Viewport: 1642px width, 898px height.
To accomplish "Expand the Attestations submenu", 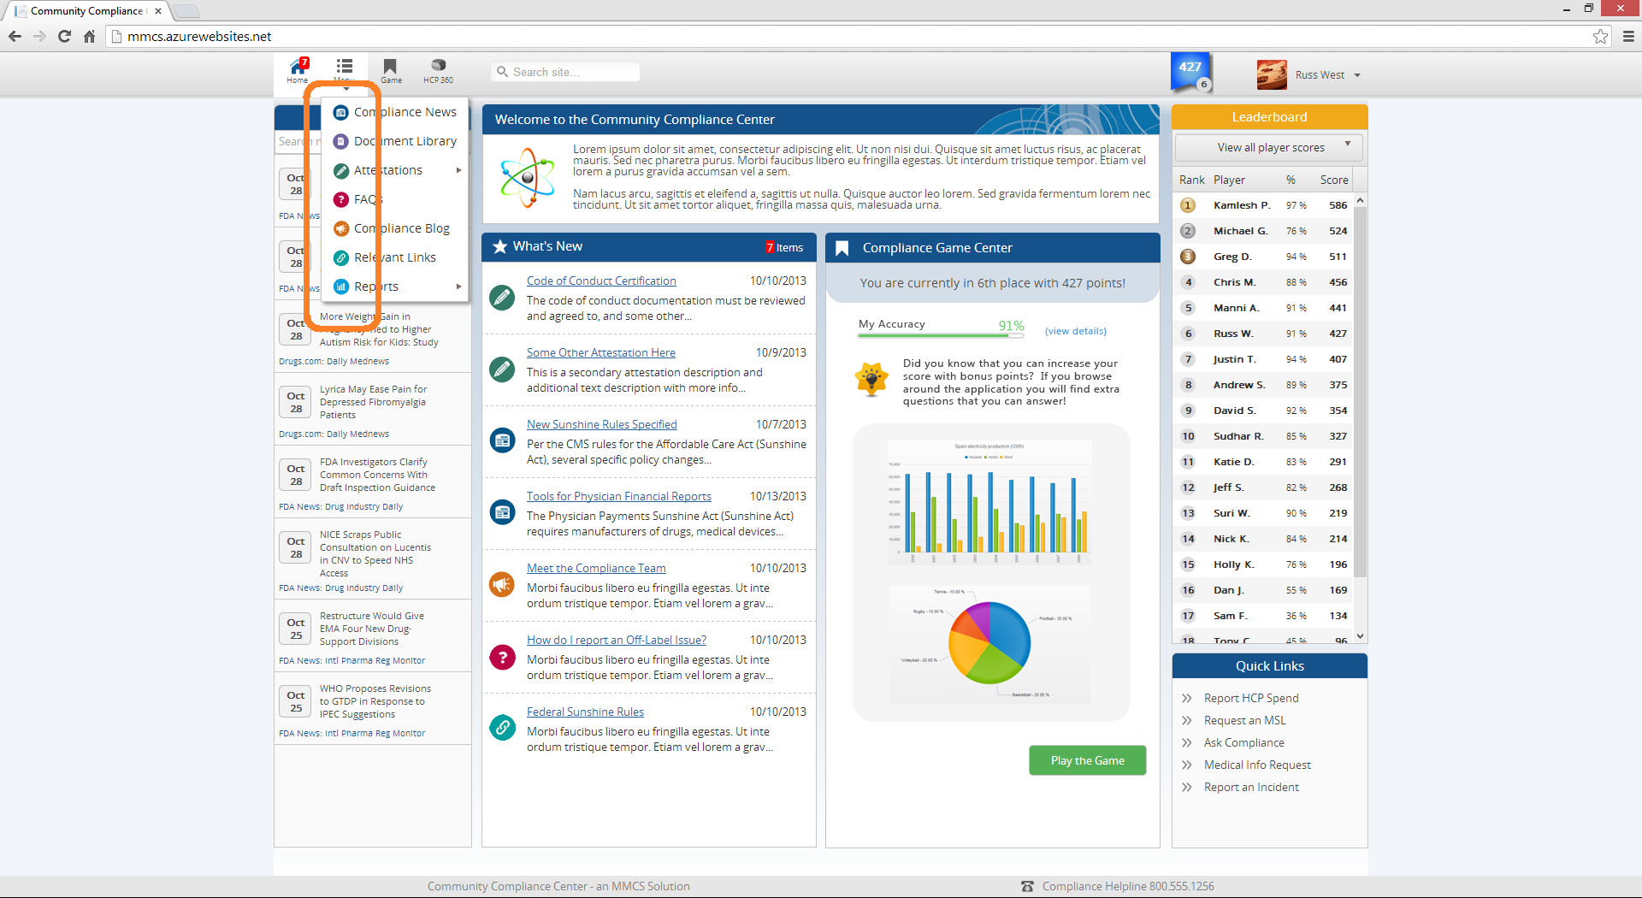I will (458, 170).
